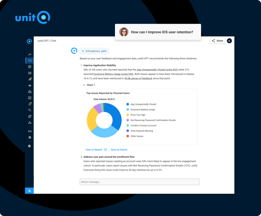The width and height of the screenshot is (261, 216).
Task: Open the verified checkmark badge sidebar icon
Action: click(29, 146)
